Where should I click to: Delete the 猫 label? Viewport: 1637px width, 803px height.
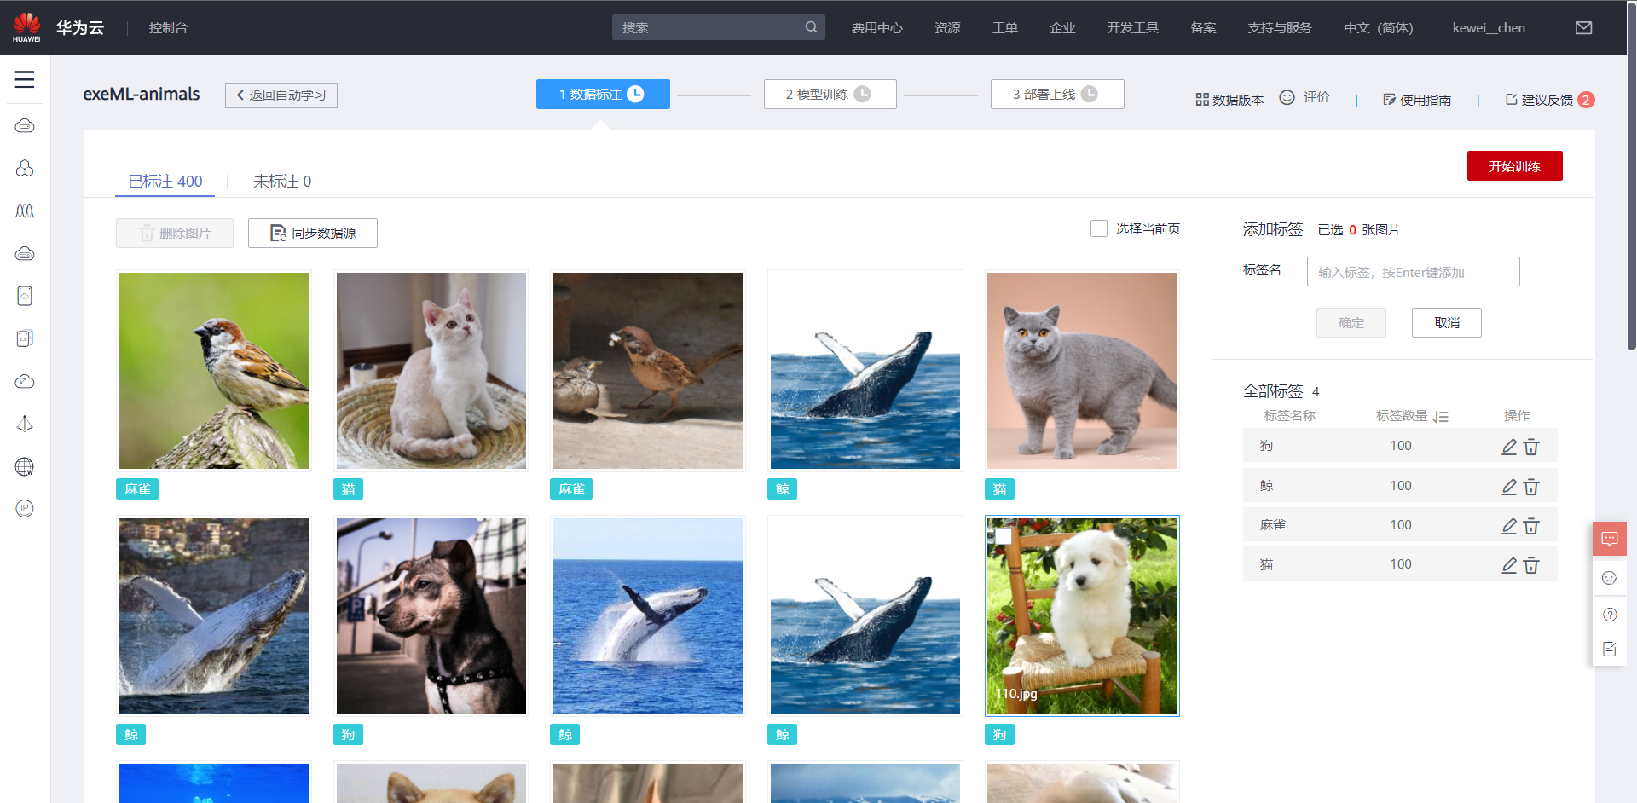(1531, 564)
